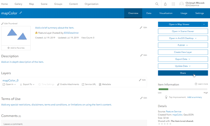Expand the Update Data dropdown
The width and height of the screenshot is (210, 126).
tap(190, 66)
